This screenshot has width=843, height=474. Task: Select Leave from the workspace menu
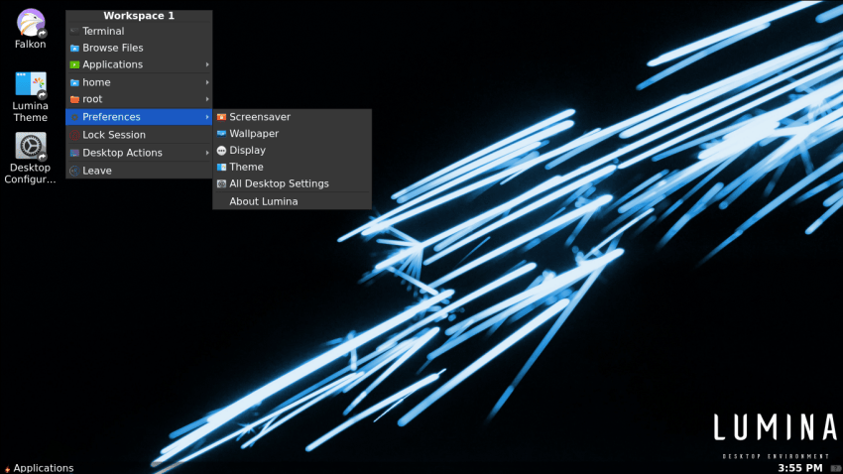pos(96,171)
